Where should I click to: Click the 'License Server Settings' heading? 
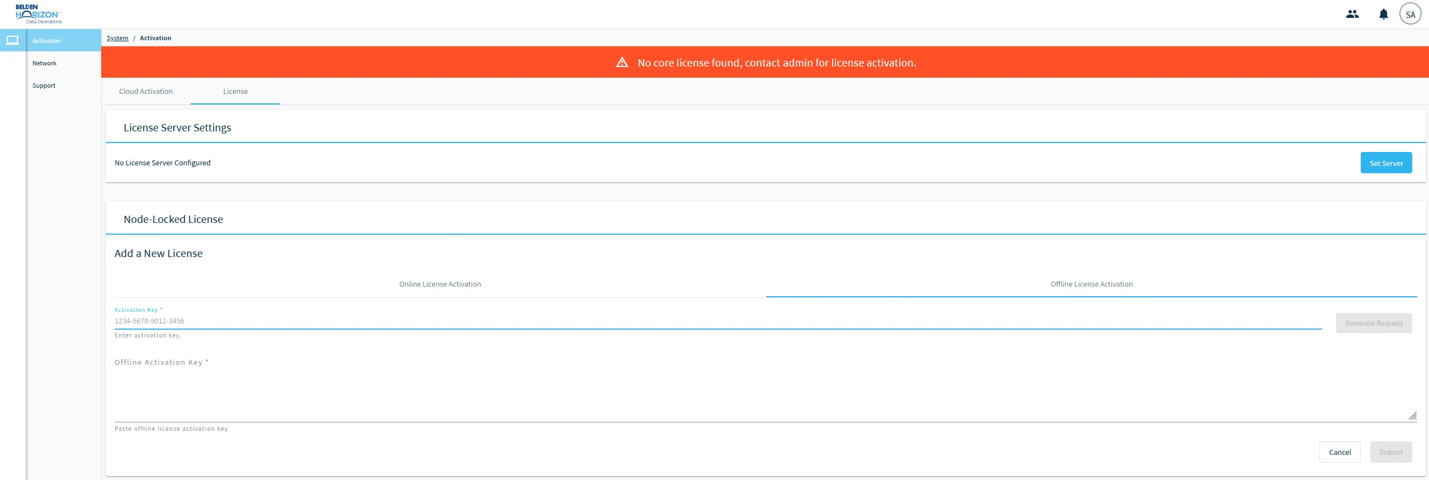(x=177, y=127)
